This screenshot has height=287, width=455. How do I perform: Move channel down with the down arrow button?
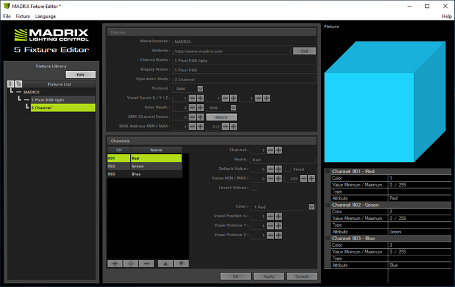(181, 263)
